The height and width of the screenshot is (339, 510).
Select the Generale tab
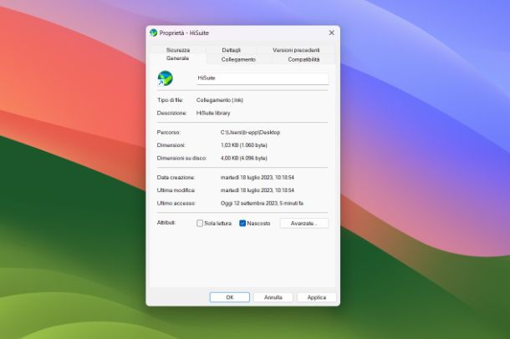coord(177,58)
